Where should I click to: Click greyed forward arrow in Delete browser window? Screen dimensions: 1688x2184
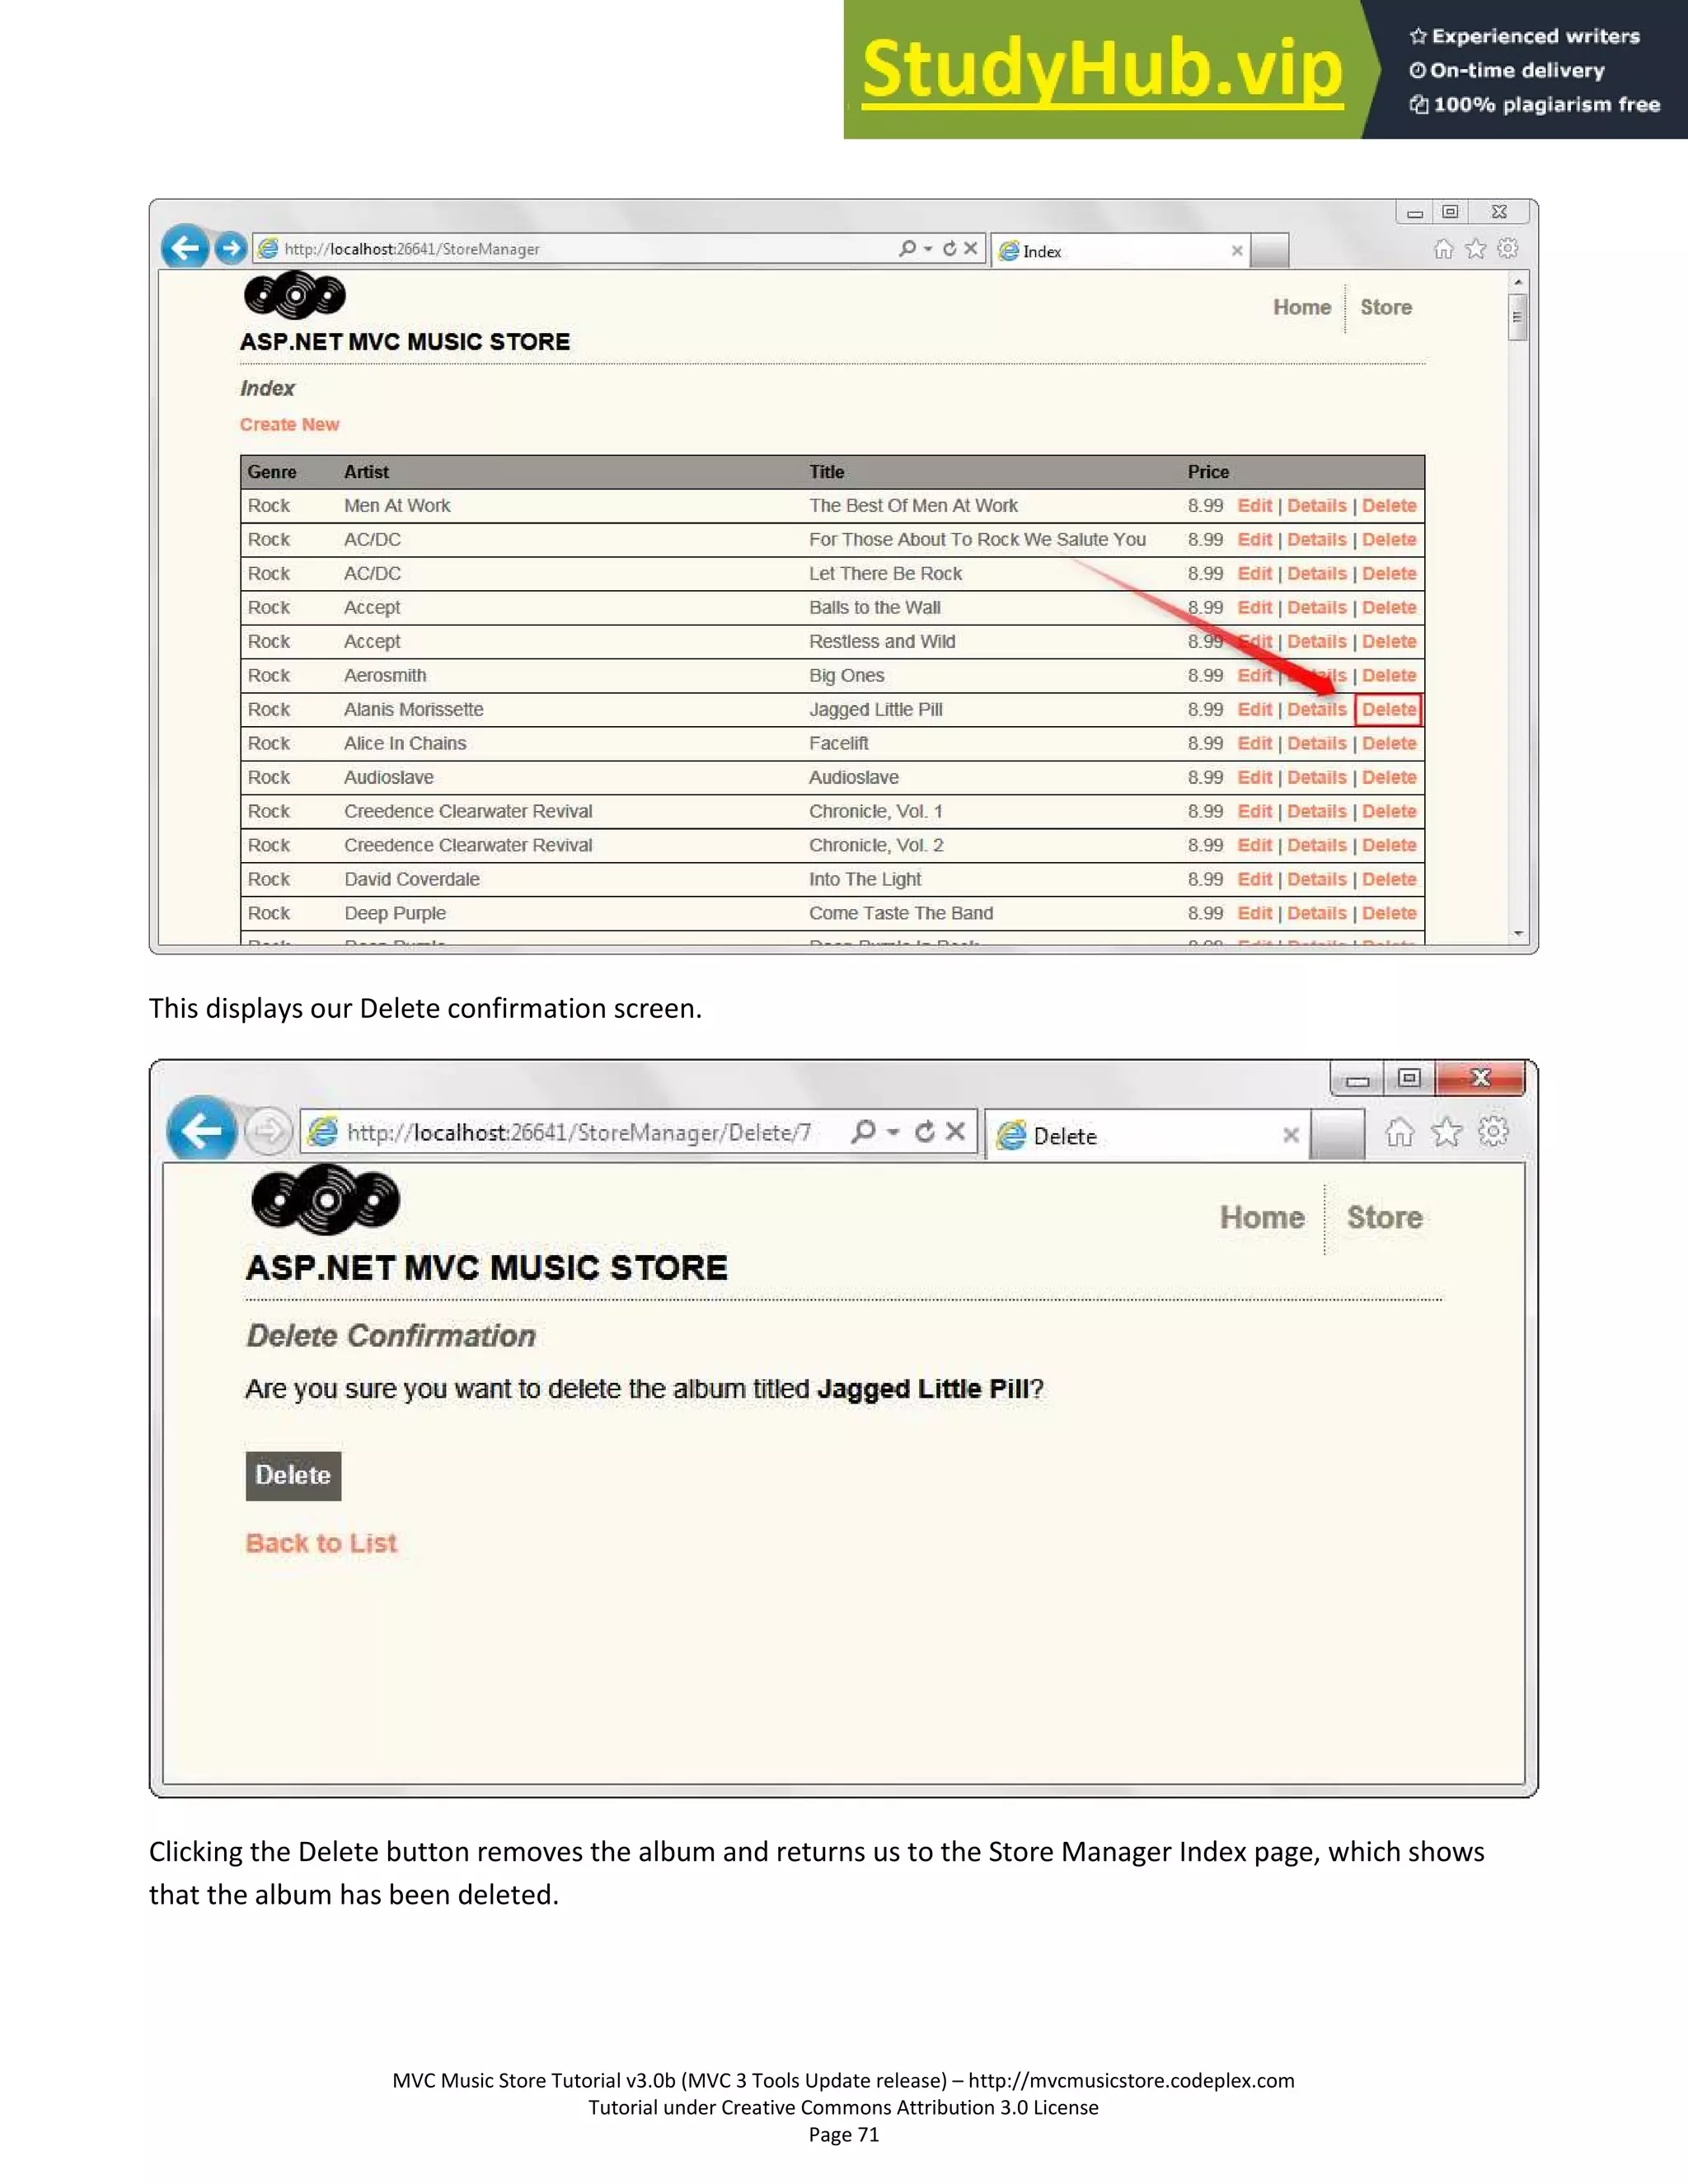coord(268,1131)
